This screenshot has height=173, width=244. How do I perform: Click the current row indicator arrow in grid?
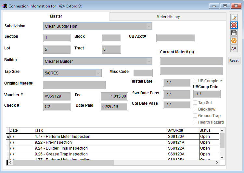click(x=8, y=137)
